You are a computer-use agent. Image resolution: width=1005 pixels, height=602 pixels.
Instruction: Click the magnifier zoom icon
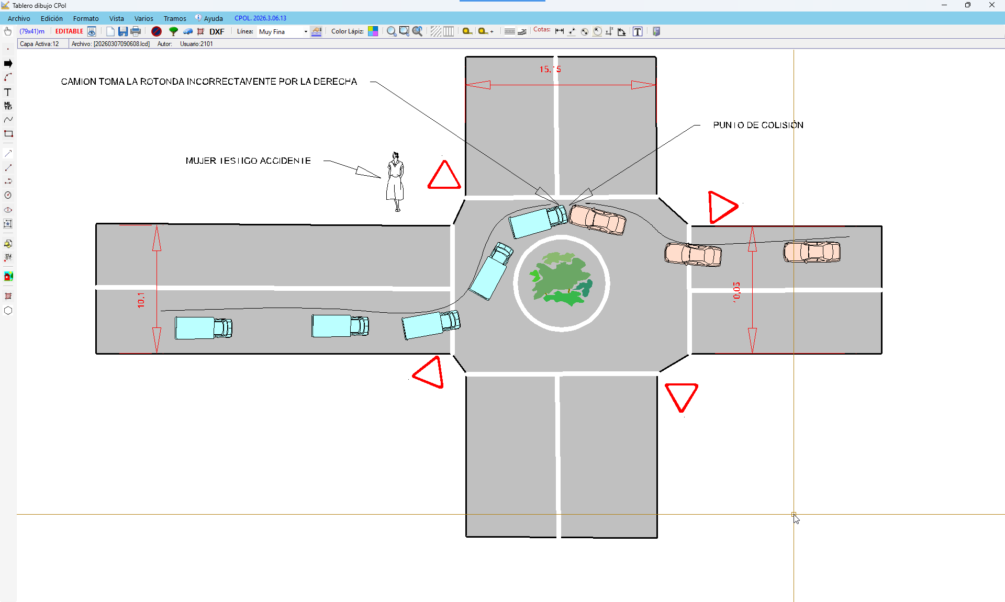coord(391,31)
